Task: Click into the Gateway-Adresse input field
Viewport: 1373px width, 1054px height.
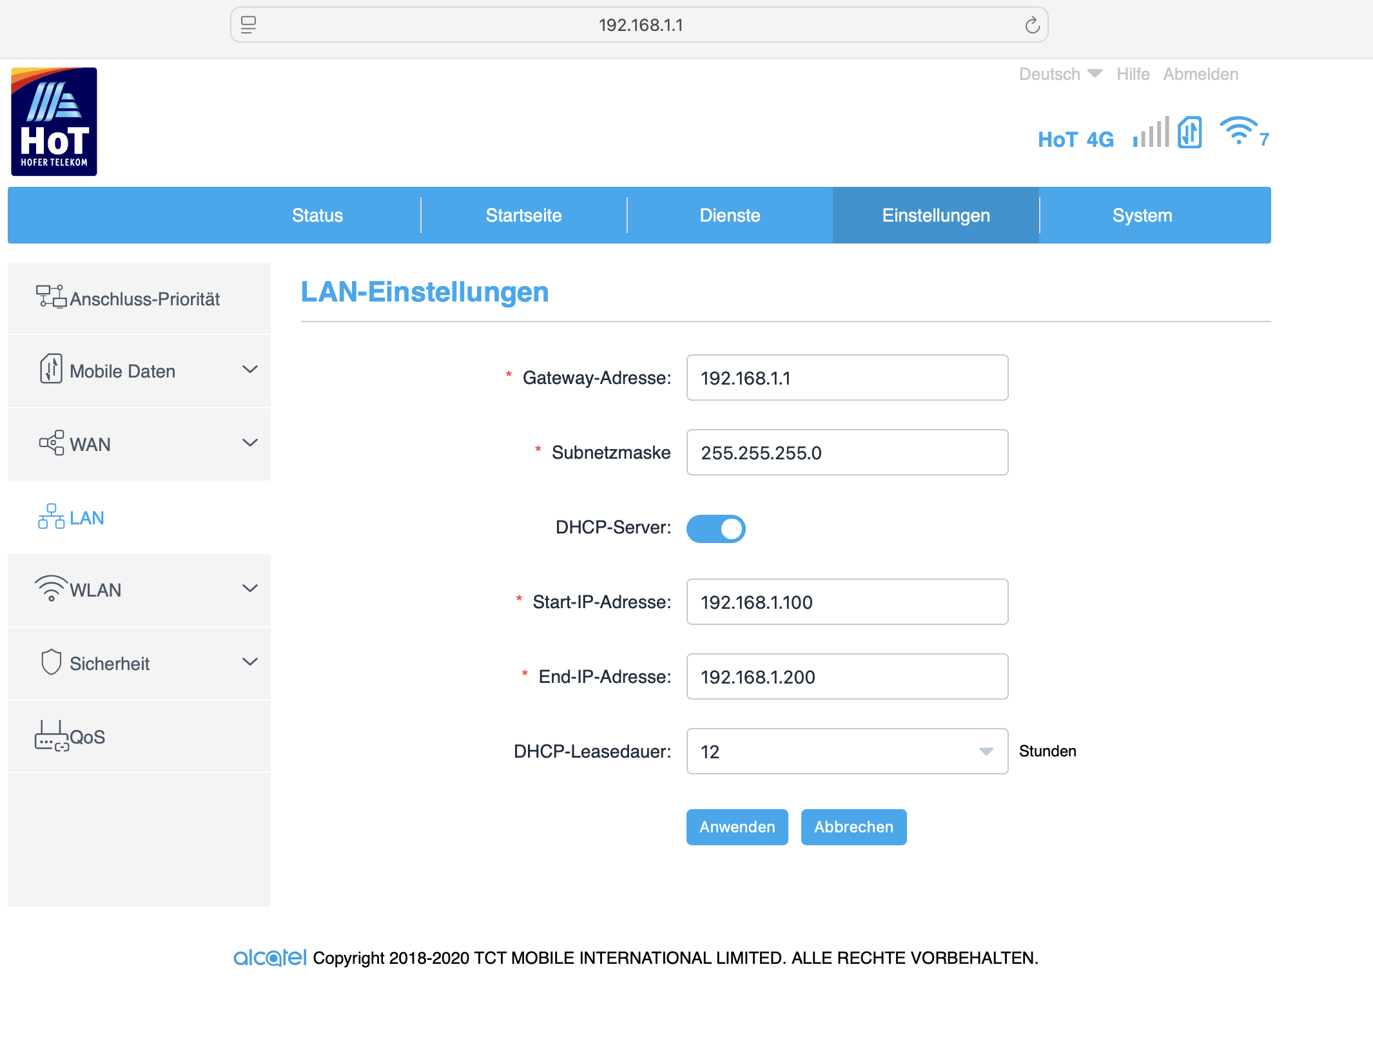Action: tap(847, 378)
